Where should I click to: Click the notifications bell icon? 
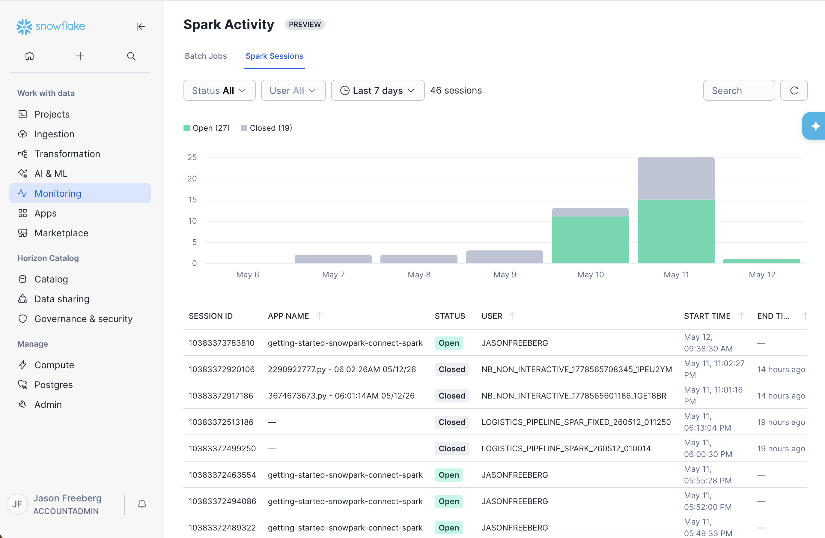click(x=142, y=504)
